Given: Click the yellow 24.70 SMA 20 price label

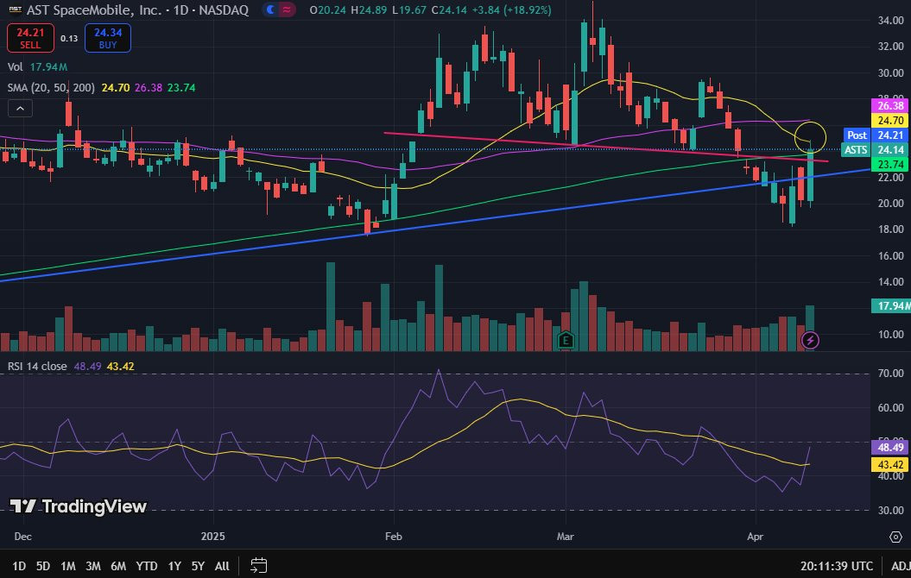Looking at the screenshot, I should tap(890, 120).
